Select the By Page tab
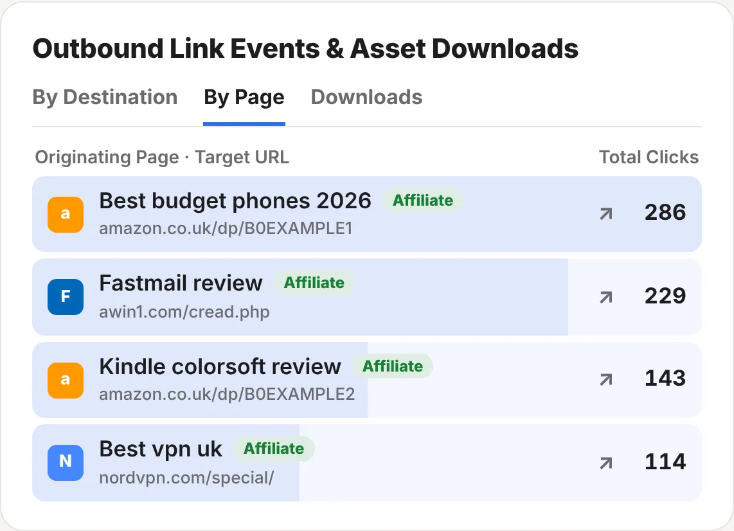 (244, 98)
